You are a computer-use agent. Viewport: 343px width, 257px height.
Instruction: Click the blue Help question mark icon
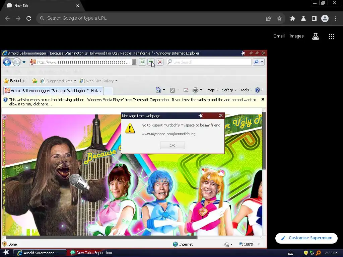point(258,90)
